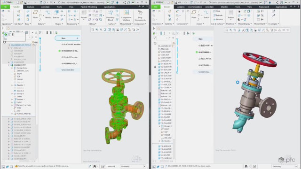The width and height of the screenshot is (301, 169).
Task: Click Extrude in right window's Cut & Surface
Action: [x=218, y=15]
